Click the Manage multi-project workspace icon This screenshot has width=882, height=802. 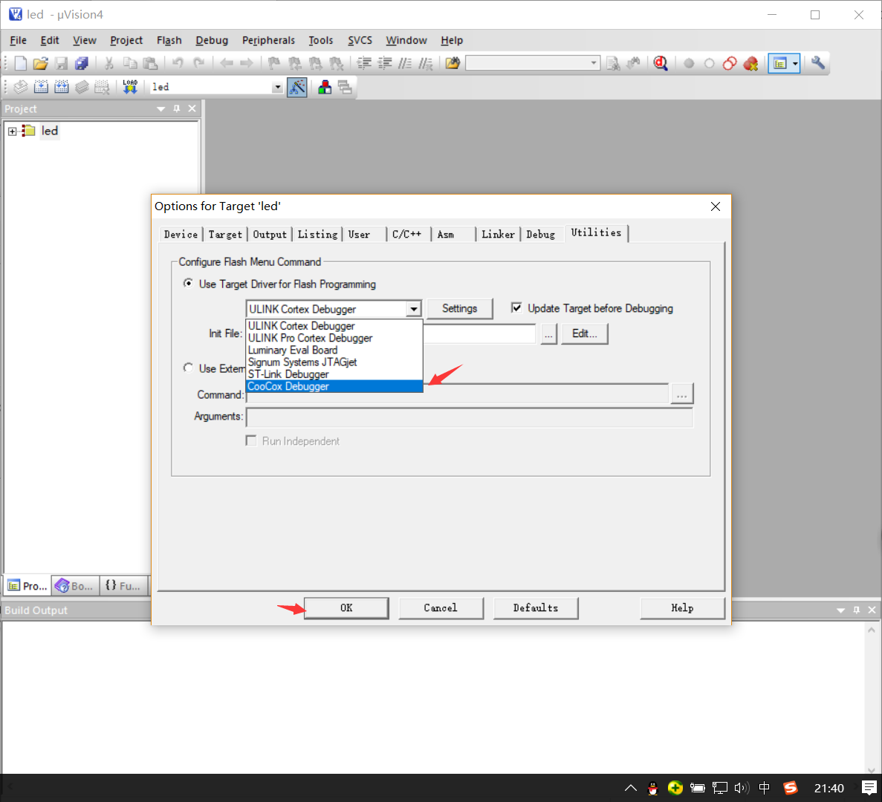click(345, 87)
